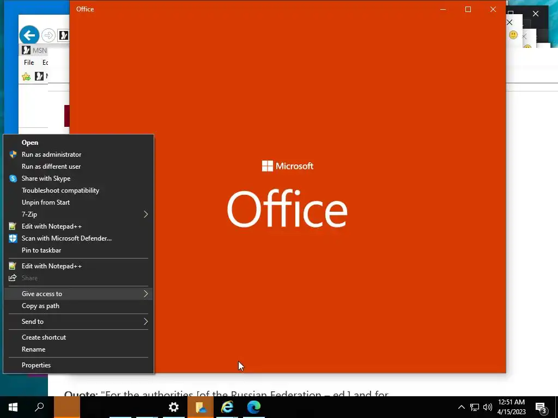
Task: Expand the Send to submenu
Action: [x=78, y=322]
